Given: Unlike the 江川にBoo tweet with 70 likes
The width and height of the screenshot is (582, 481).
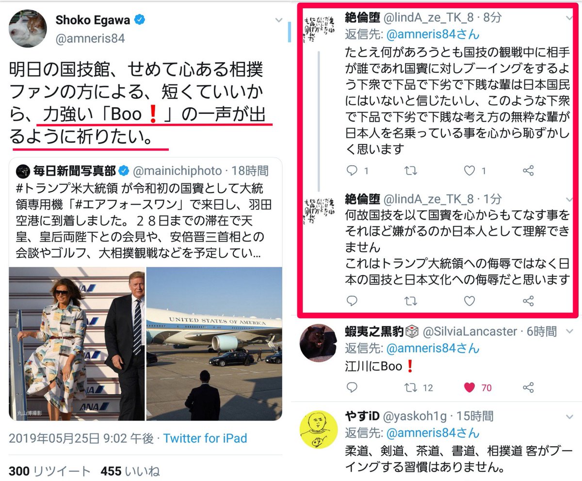Looking at the screenshot, I should (x=469, y=387).
